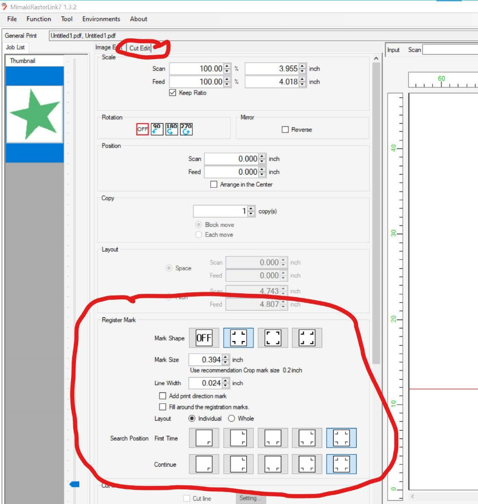Click the scroll up arrow of settings panel
The image size is (478, 504).
376,59
